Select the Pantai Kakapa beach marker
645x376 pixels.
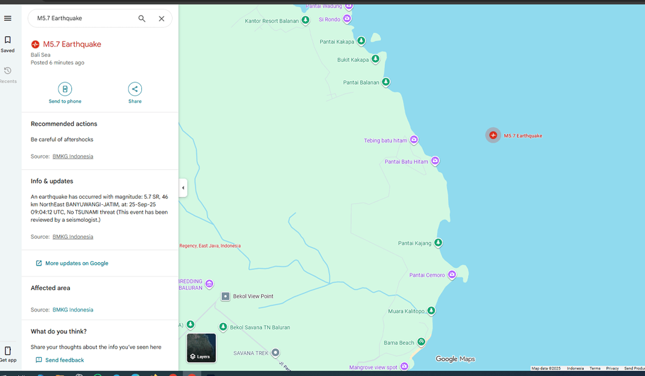pos(361,40)
